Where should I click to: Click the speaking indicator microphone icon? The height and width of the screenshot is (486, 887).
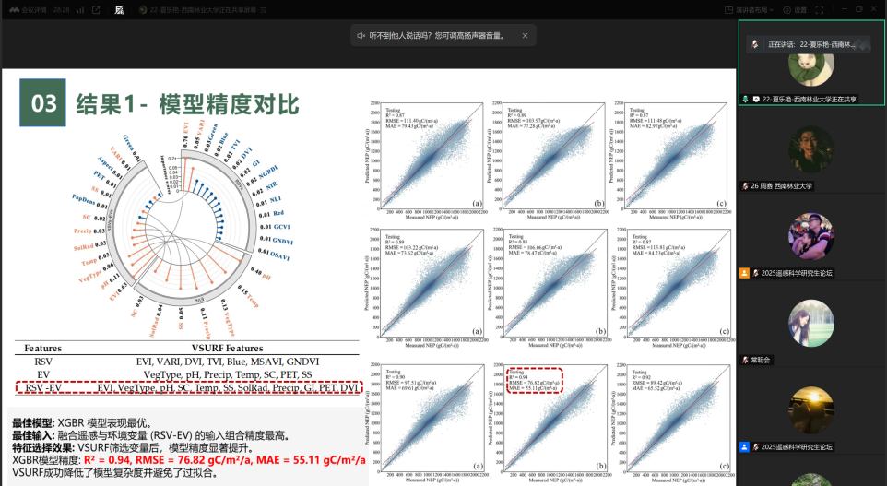point(754,44)
